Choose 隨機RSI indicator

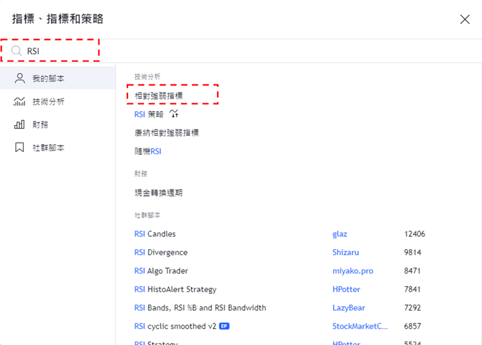(148, 151)
